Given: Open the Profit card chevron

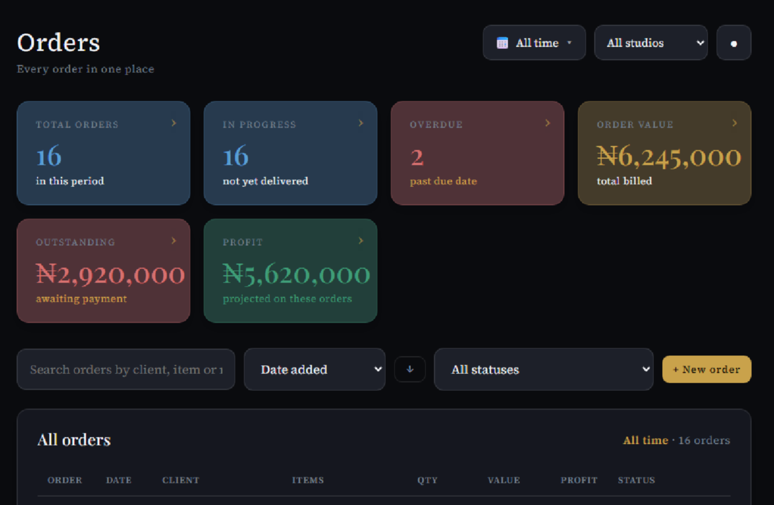Looking at the screenshot, I should [x=361, y=241].
